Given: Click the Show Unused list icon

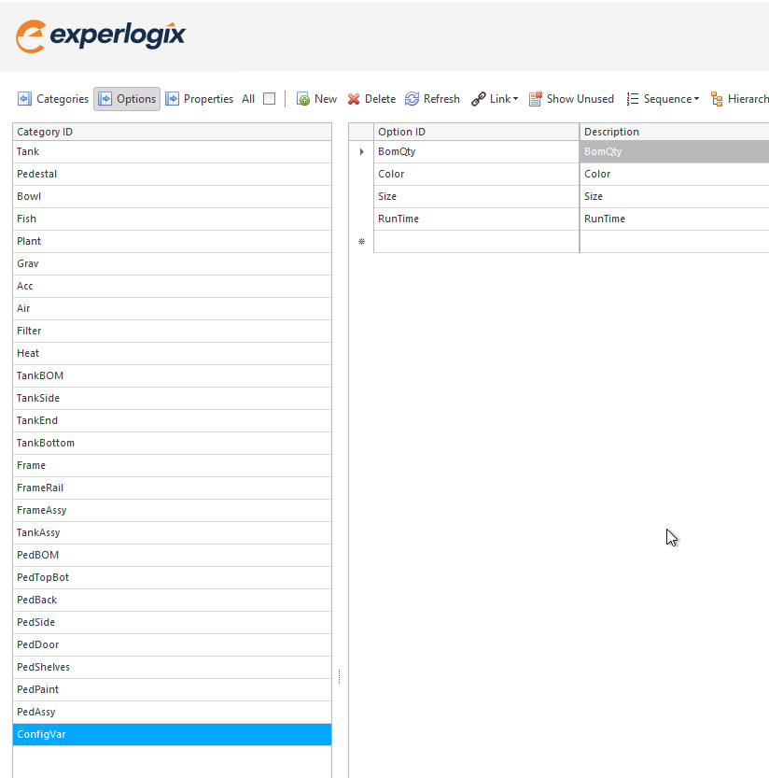Looking at the screenshot, I should tap(536, 99).
